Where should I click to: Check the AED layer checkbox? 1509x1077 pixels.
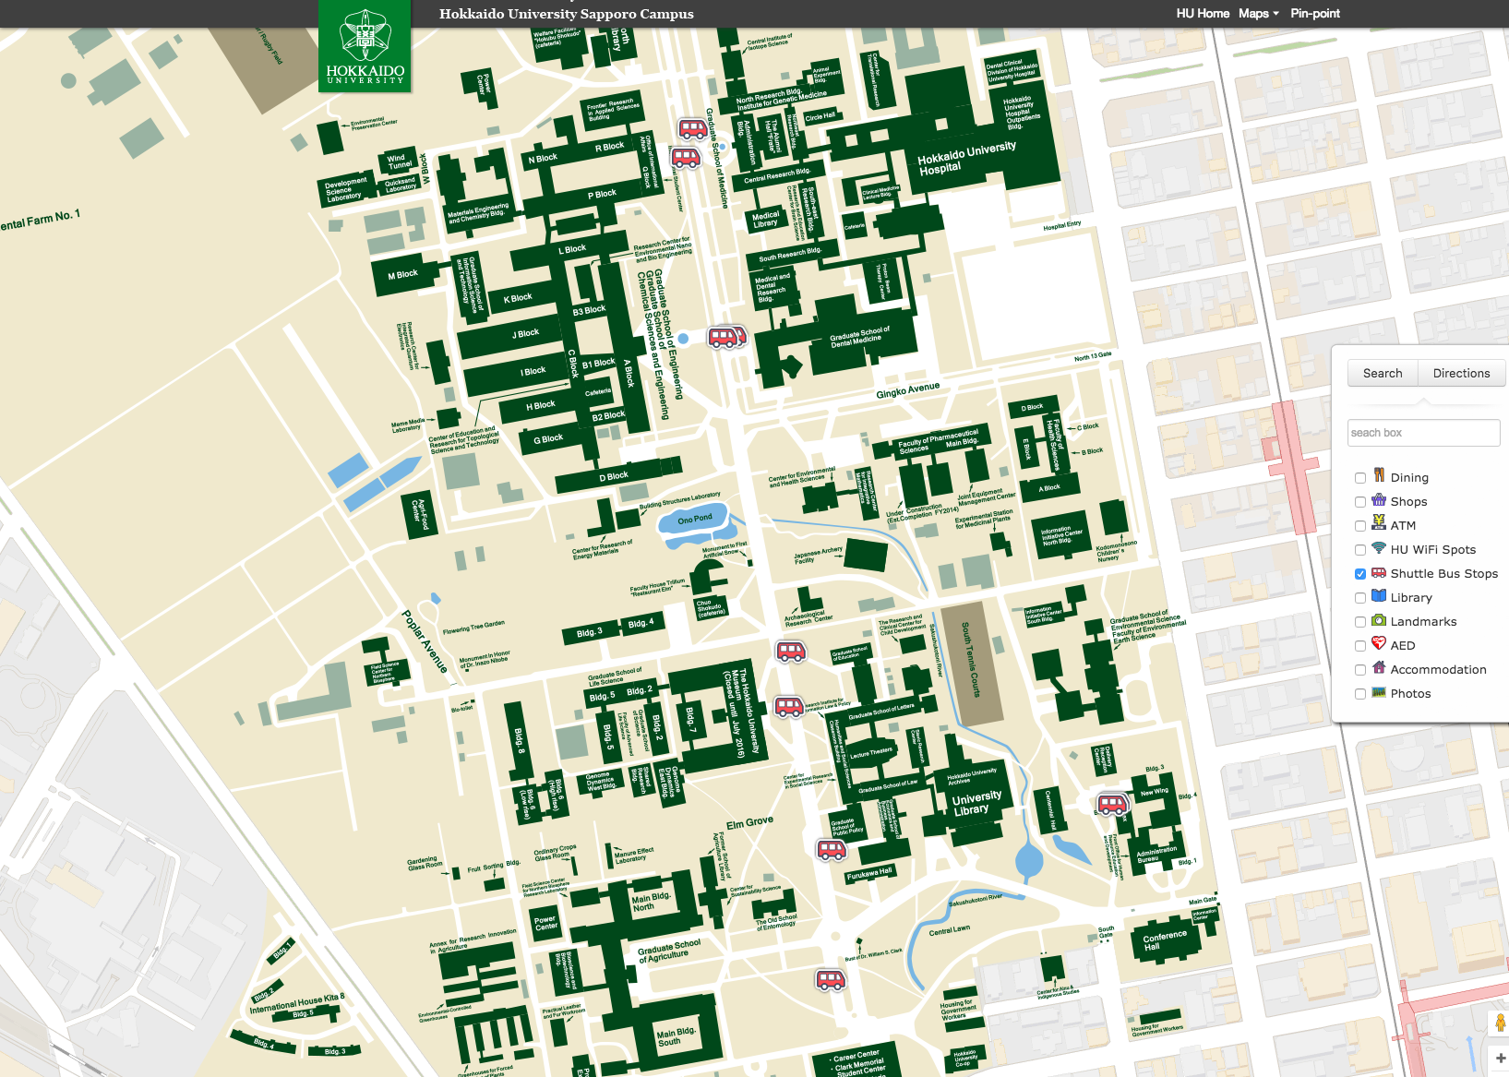[1360, 646]
